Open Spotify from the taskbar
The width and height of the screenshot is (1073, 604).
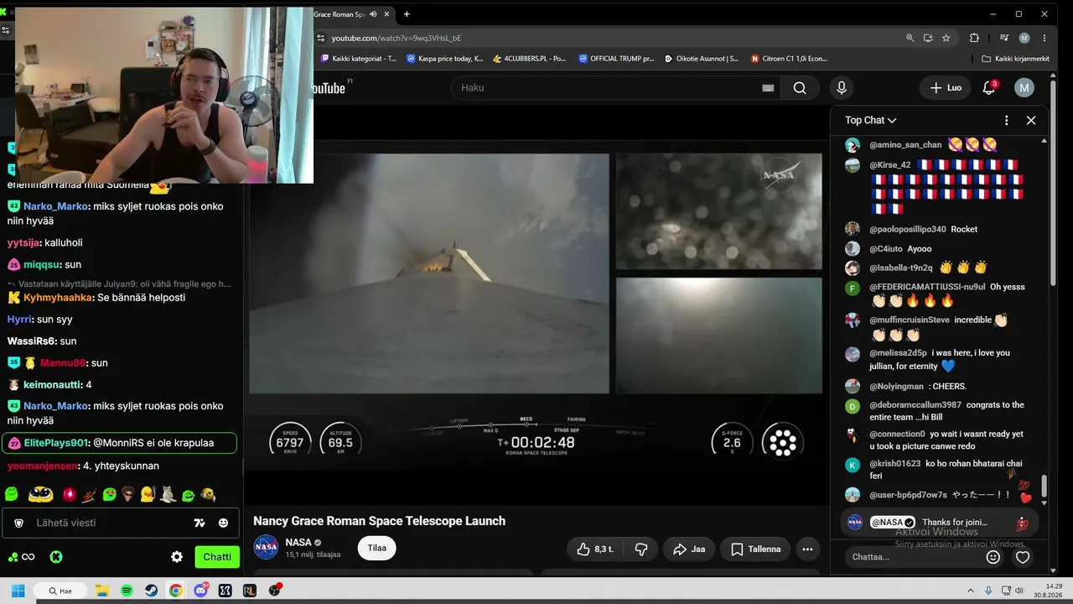127,591
